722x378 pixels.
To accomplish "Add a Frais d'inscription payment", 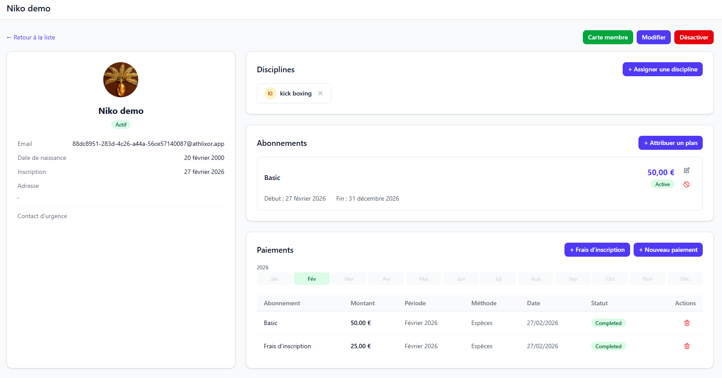I will point(597,250).
